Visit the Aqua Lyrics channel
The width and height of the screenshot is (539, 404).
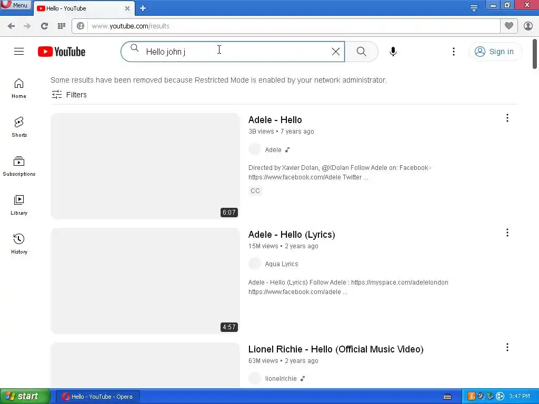pos(282,264)
